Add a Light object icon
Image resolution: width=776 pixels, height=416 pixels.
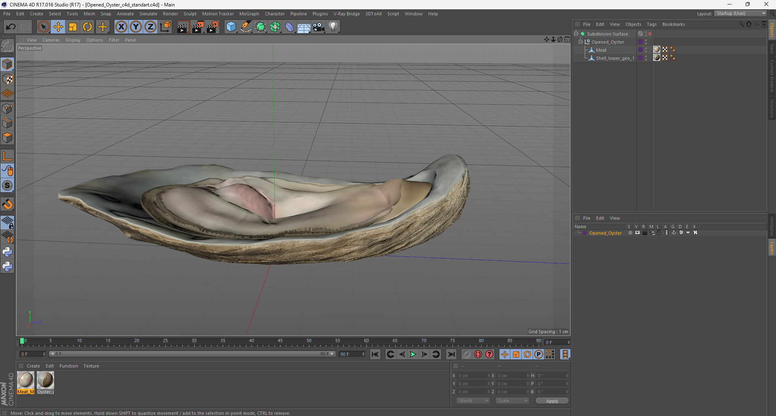(x=333, y=27)
